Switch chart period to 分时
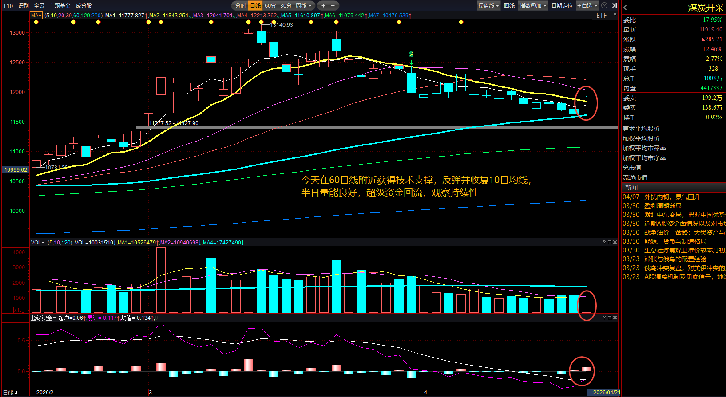The height and width of the screenshot is (397, 726). click(240, 5)
